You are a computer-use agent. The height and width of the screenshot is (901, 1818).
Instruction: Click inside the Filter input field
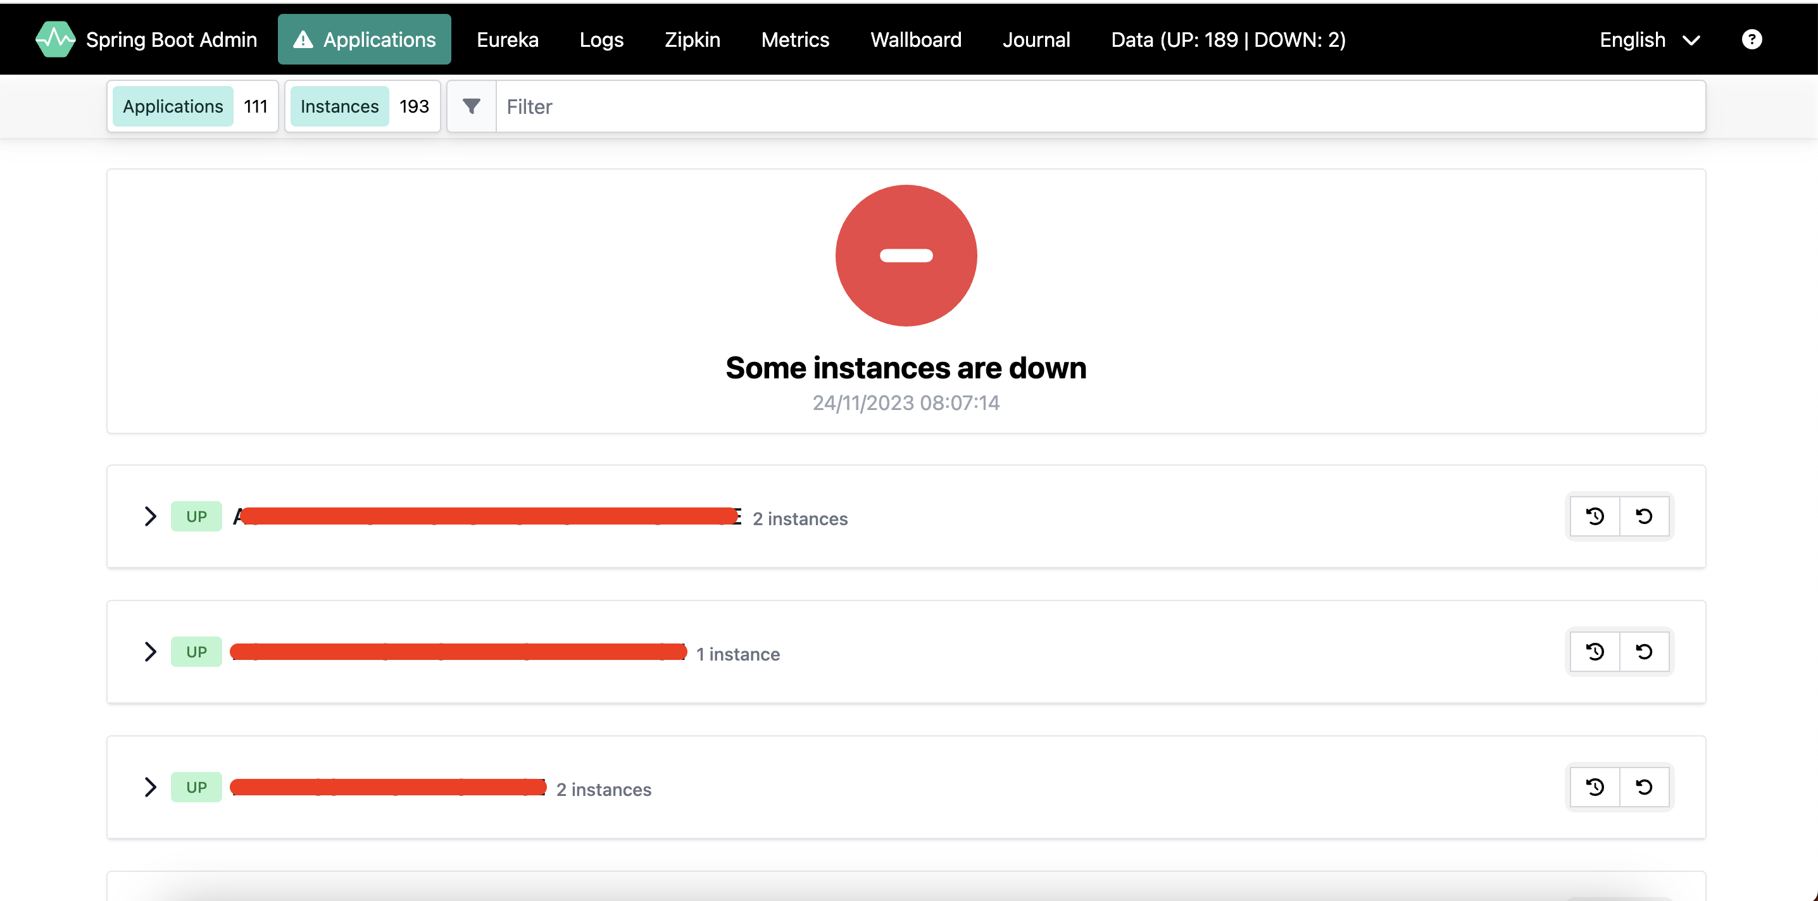(776, 106)
